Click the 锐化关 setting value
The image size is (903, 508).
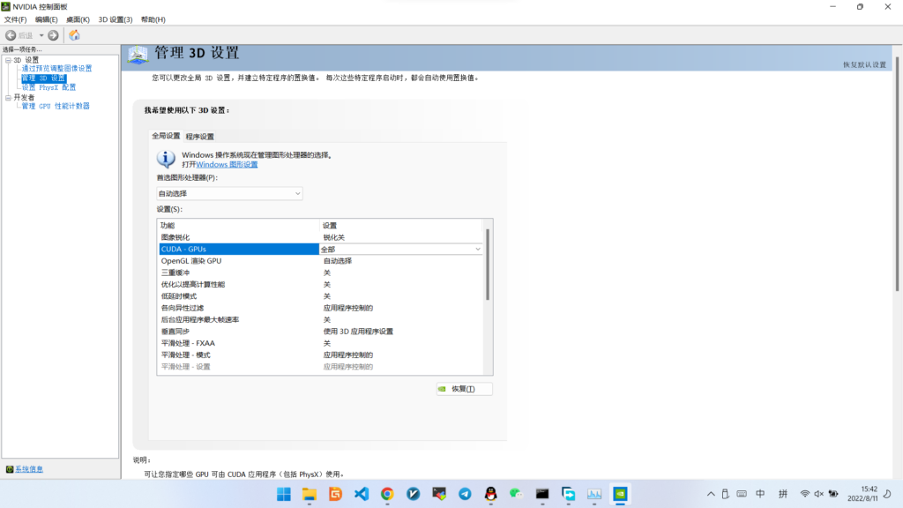(334, 237)
